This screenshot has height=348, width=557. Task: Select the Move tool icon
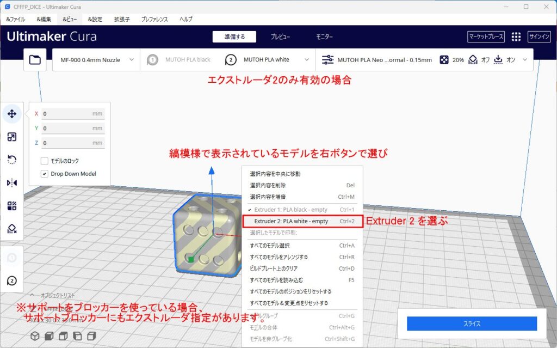pos(12,114)
